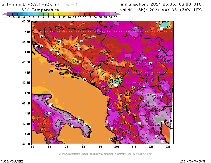Click the gray arrow above 32 on colorbar
The image size is (211, 163).
pyautogui.click(x=118, y=14)
